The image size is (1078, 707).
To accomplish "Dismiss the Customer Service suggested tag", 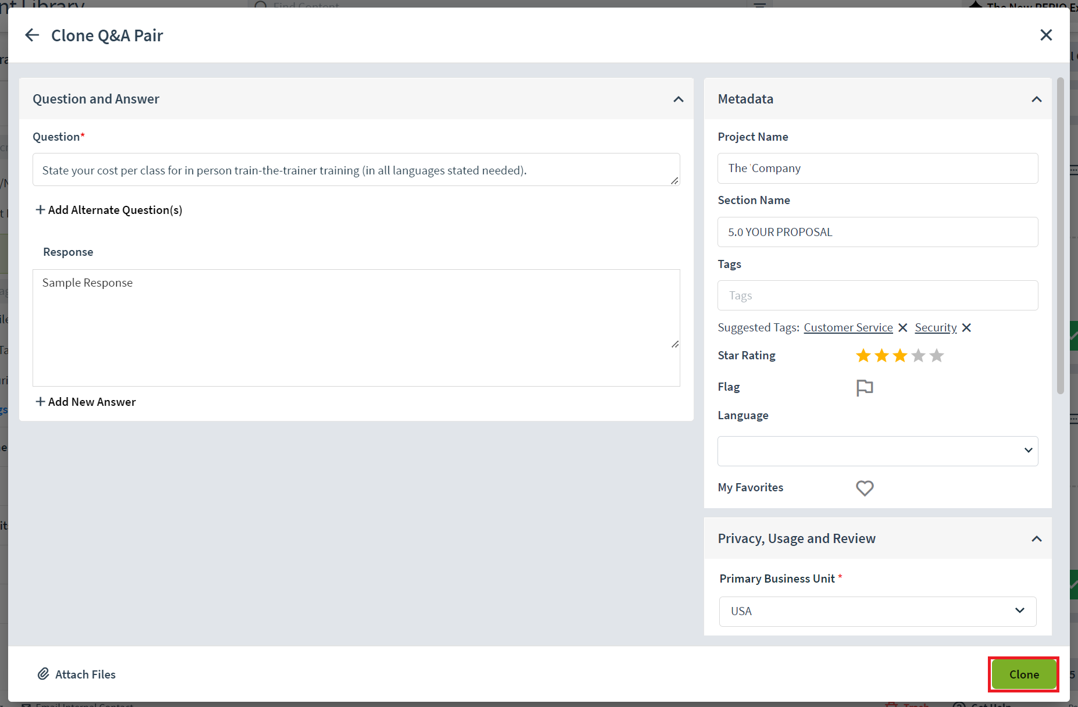I will coord(903,328).
